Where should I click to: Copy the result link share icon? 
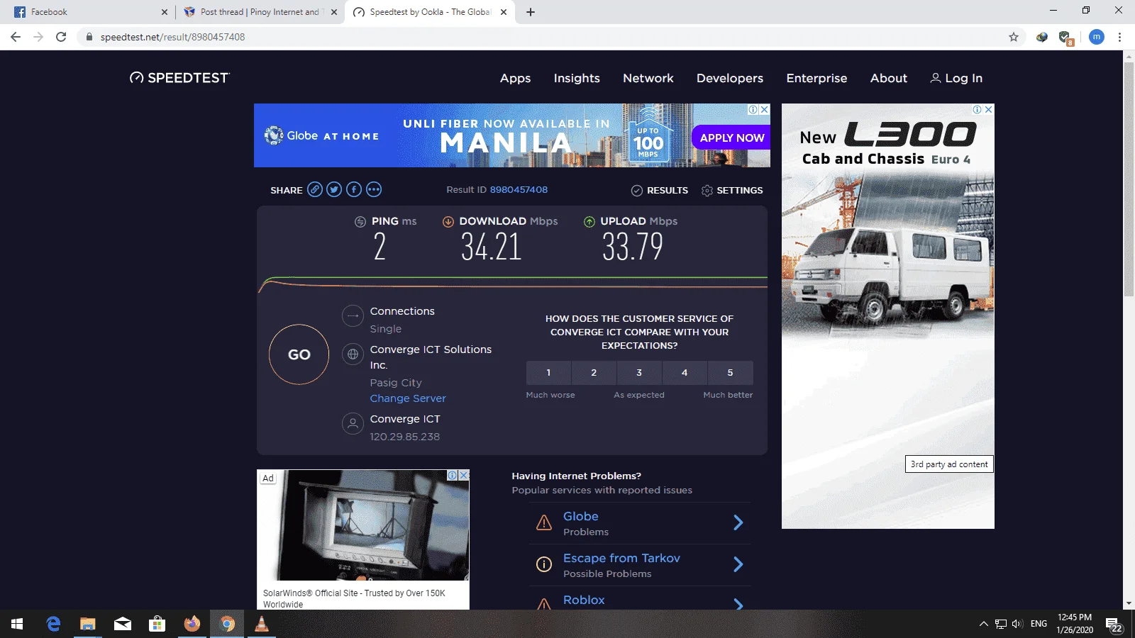click(x=315, y=189)
